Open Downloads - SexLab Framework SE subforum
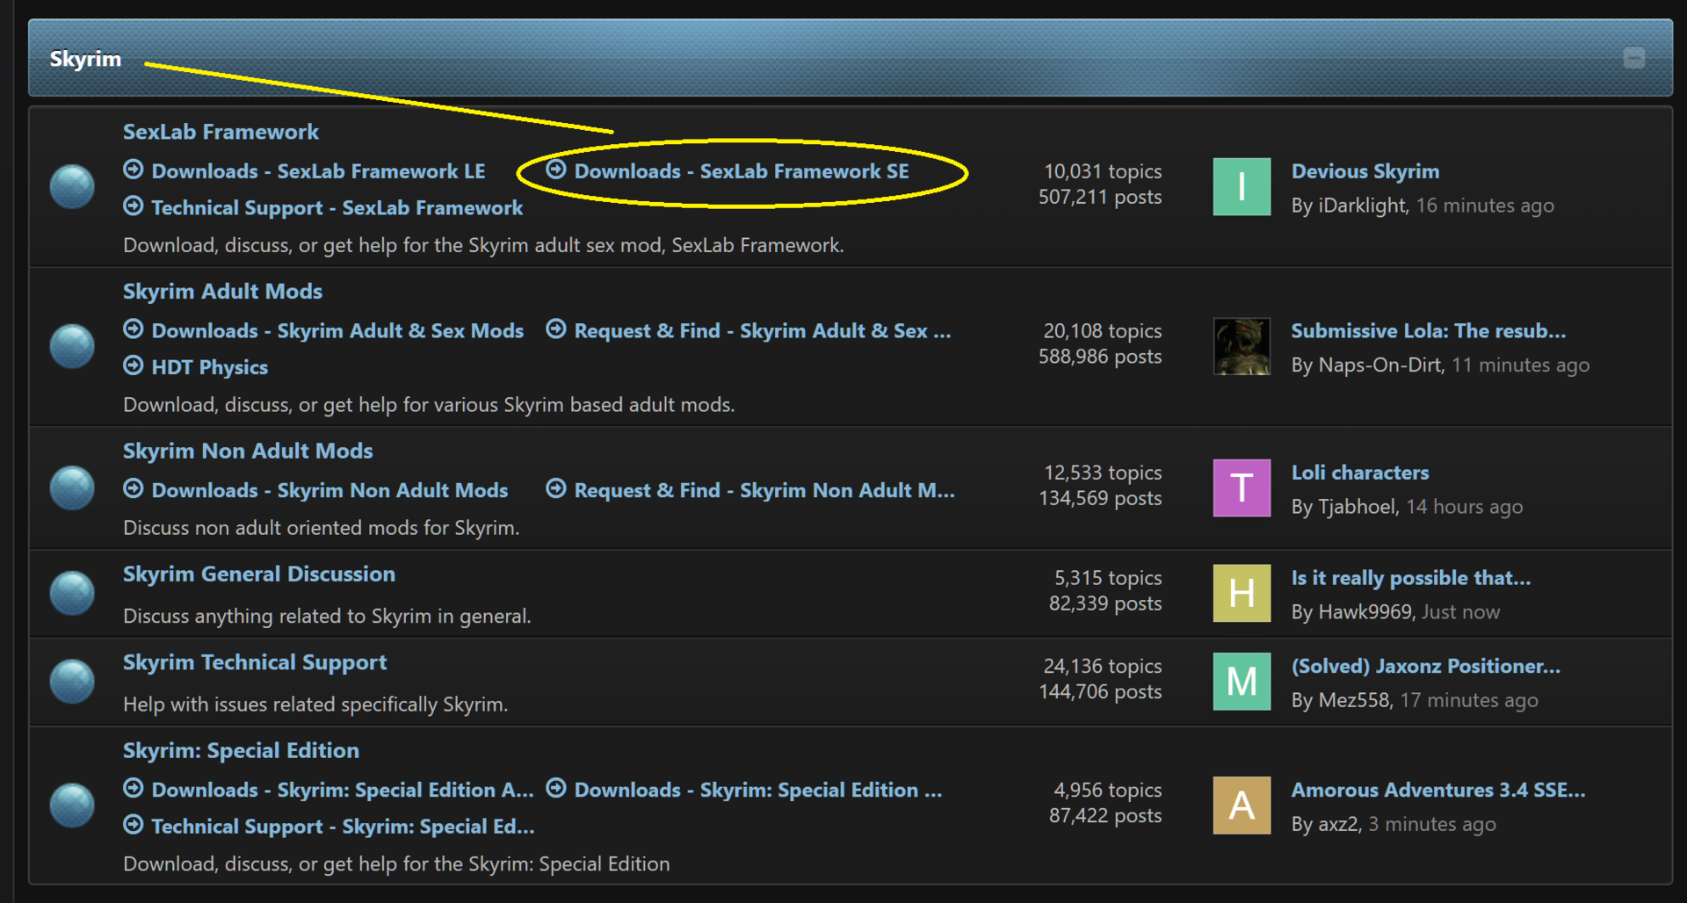Screen dimensions: 1687x903 (x=742, y=171)
